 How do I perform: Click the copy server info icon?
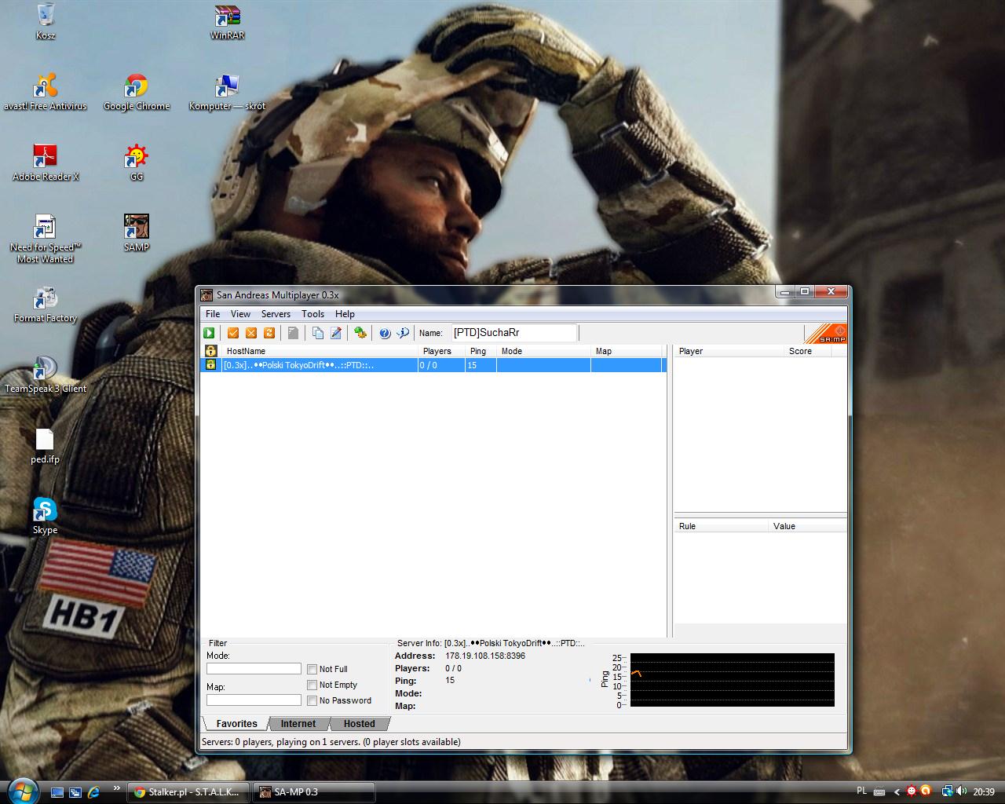pyautogui.click(x=318, y=333)
